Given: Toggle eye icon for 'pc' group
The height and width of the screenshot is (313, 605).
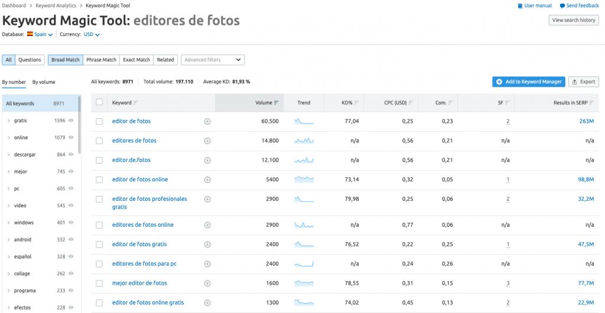Looking at the screenshot, I should [x=71, y=188].
